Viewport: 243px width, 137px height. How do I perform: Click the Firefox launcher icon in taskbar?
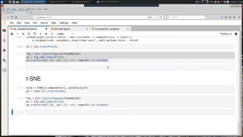tap(10, 2)
